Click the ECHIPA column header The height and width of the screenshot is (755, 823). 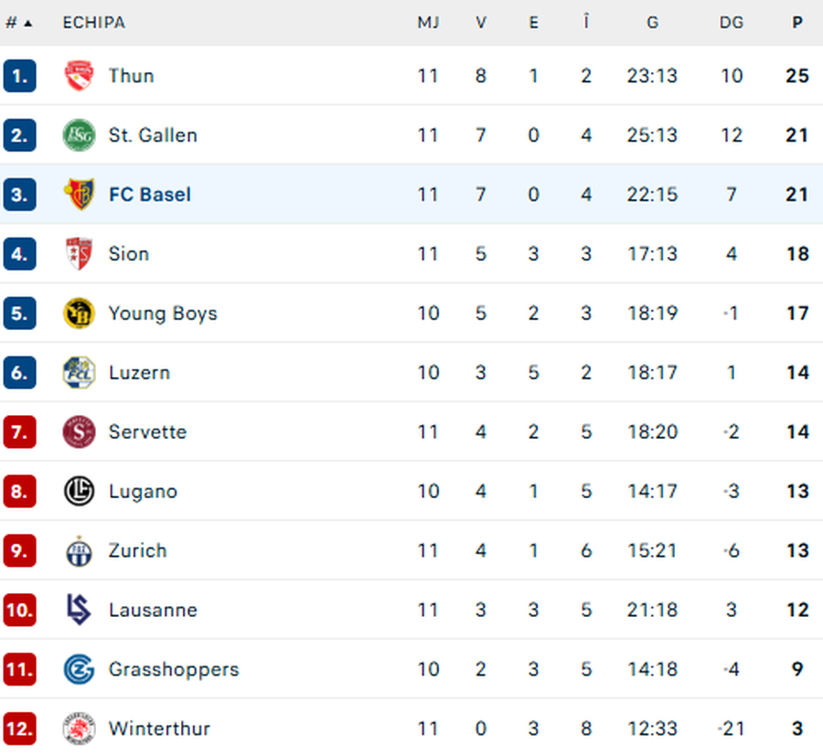coord(93,23)
